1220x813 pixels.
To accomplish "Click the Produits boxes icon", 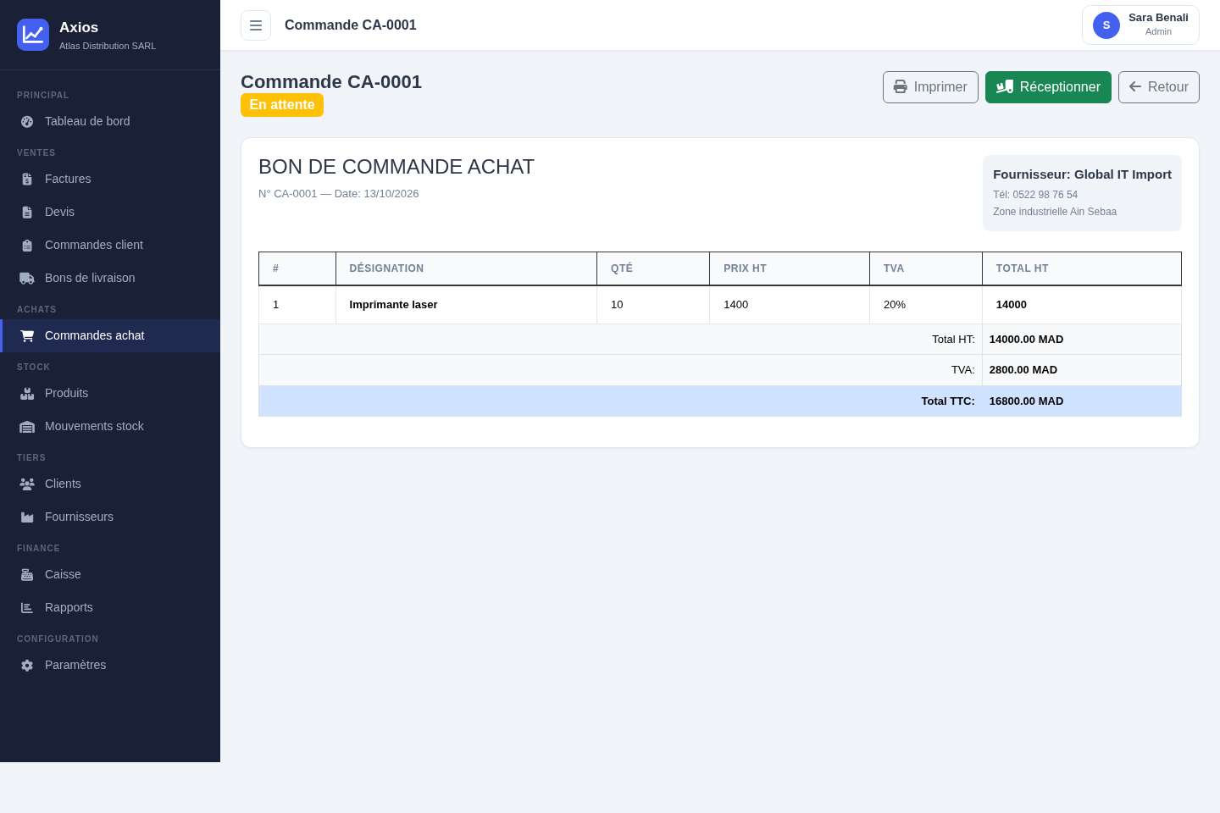I will point(27,393).
